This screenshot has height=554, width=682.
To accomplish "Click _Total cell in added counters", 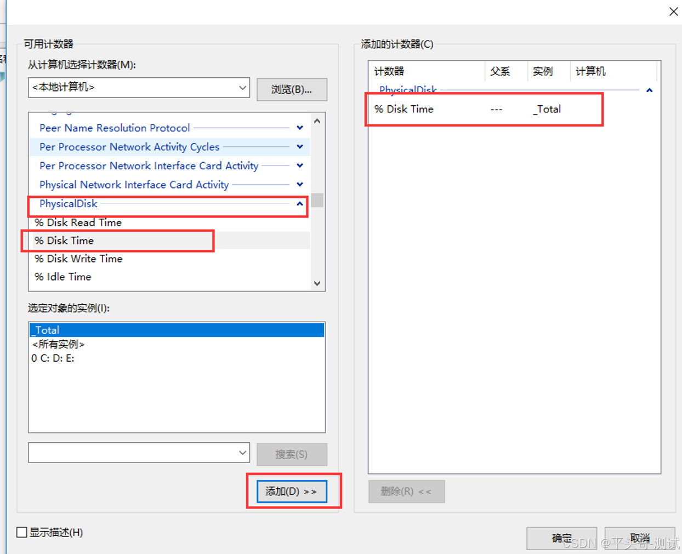I will point(547,109).
